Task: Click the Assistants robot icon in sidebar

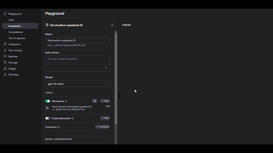Action: pos(5,44)
